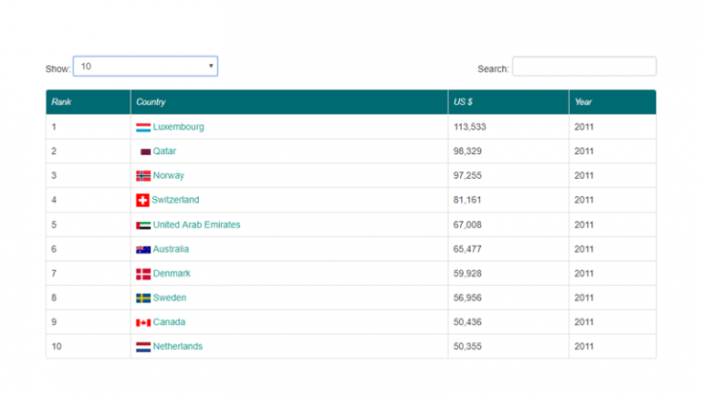
Task: Focus the Search input field
Action: point(584,67)
